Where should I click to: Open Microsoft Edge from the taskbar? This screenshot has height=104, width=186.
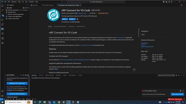(40, 102)
